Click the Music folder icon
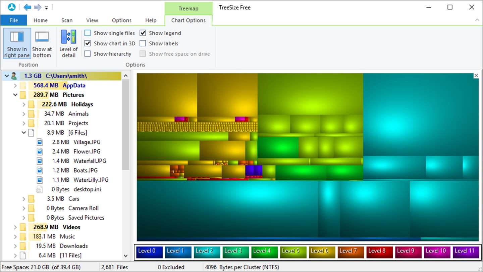This screenshot has width=483, height=272. 23,236
